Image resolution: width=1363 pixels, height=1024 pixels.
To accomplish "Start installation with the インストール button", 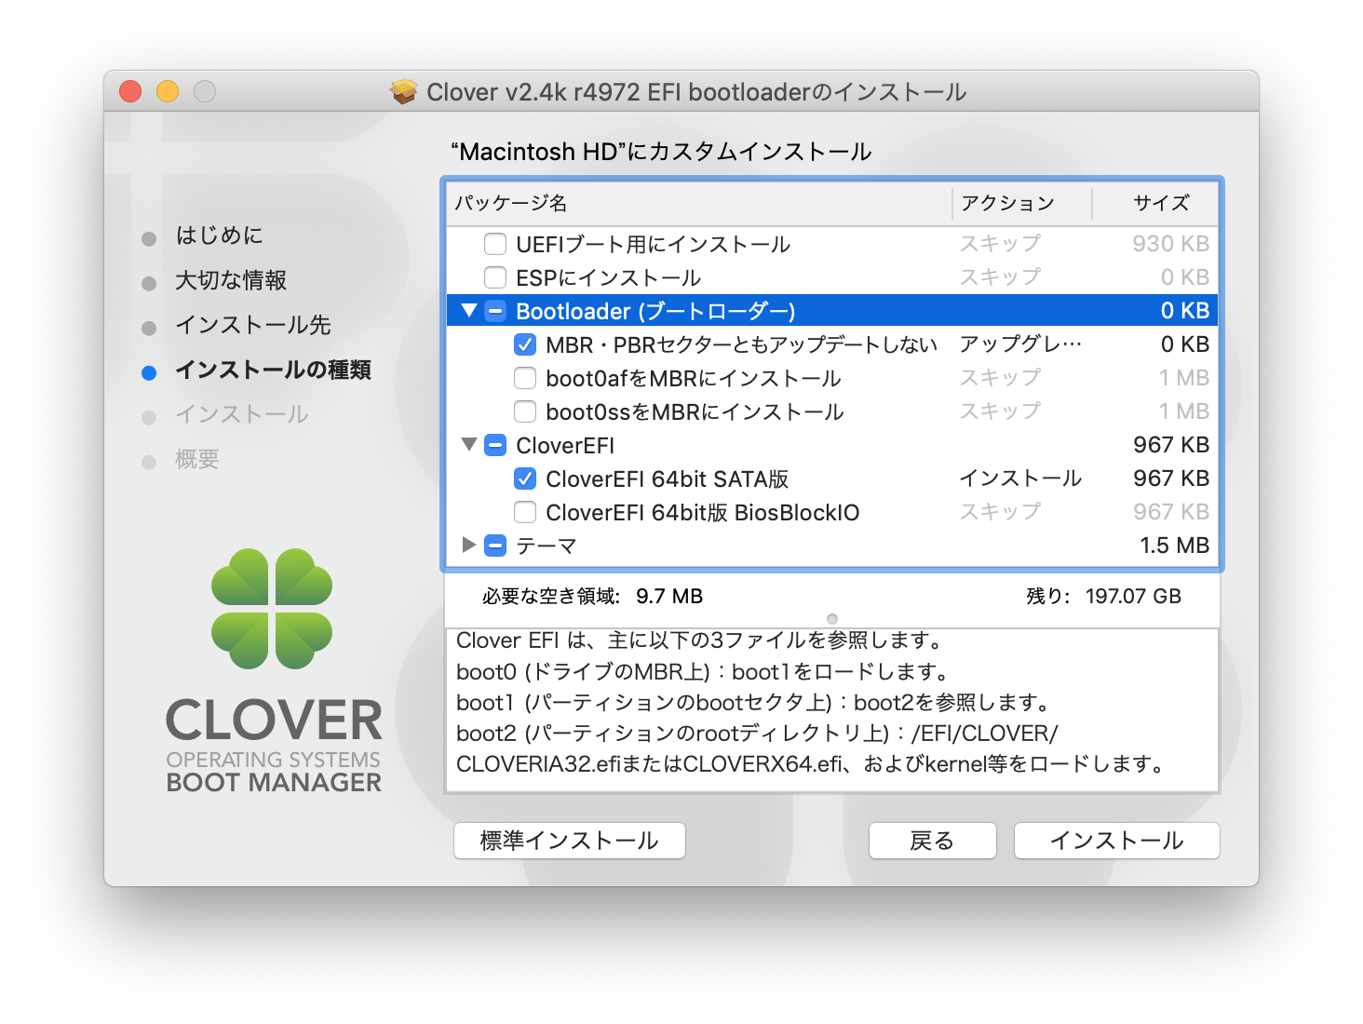I will click(1116, 841).
